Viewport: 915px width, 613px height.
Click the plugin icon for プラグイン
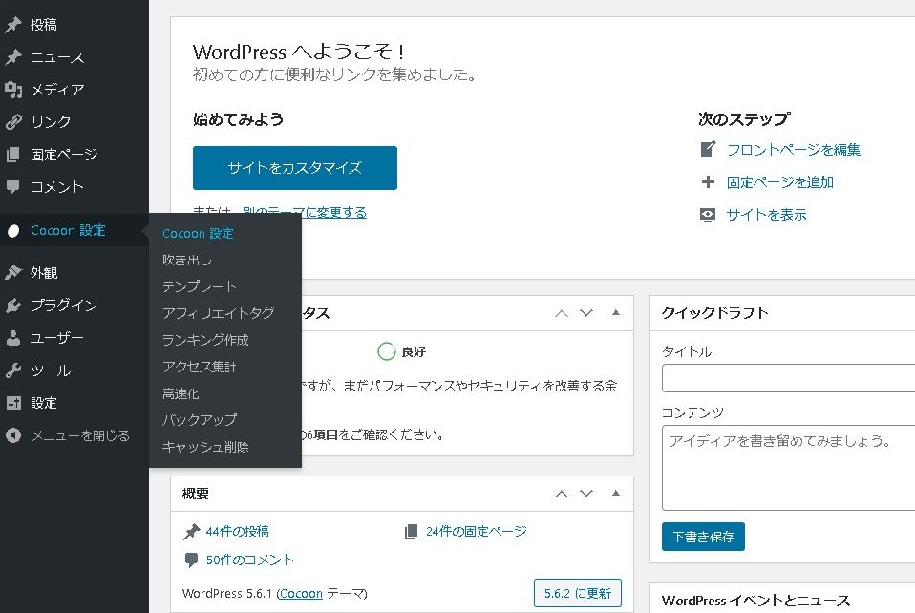tap(13, 306)
